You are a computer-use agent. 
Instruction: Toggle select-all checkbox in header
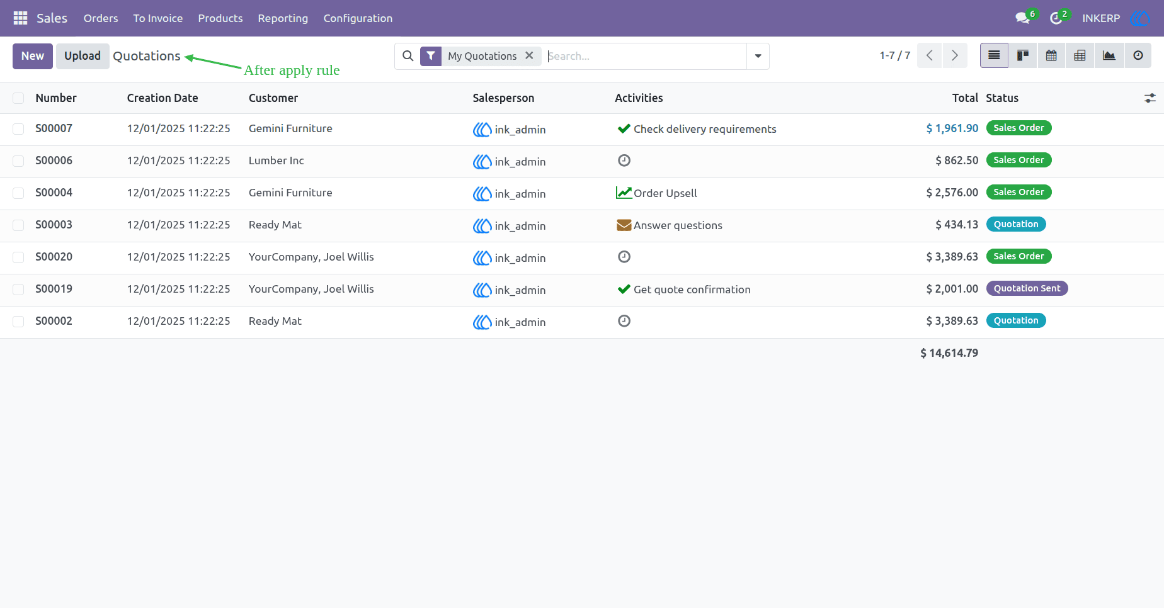(x=18, y=98)
